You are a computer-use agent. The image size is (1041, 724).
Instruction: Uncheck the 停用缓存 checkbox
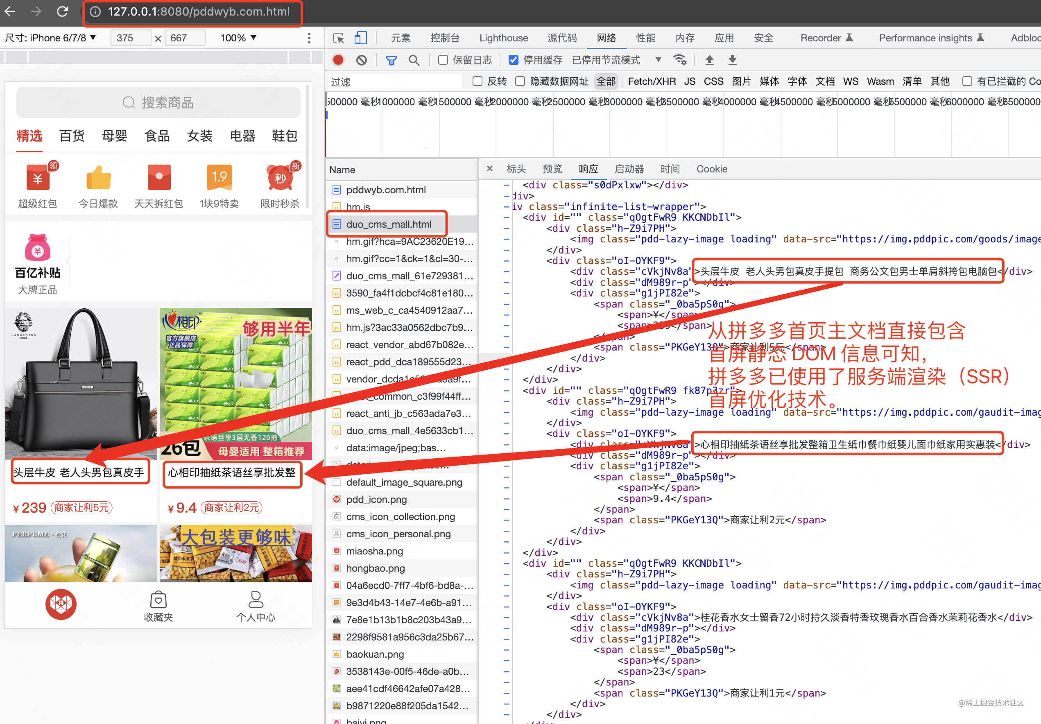(513, 60)
